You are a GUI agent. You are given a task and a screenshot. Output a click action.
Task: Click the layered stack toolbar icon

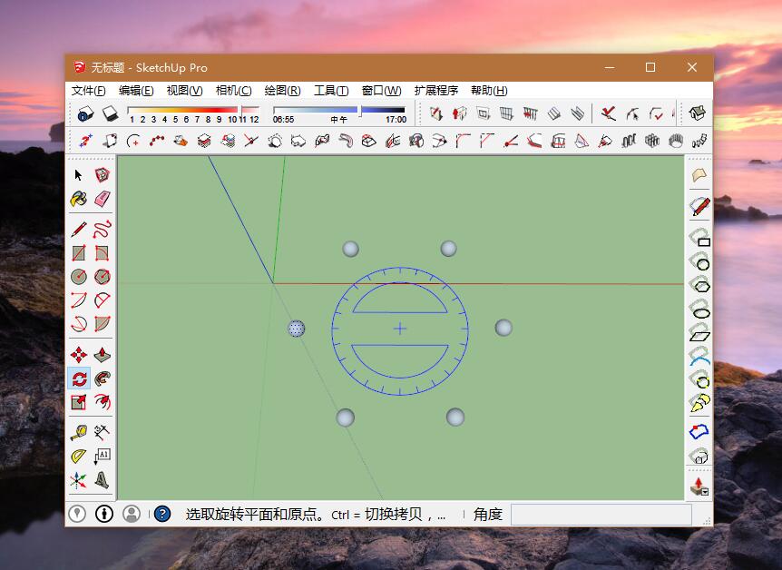(x=204, y=141)
